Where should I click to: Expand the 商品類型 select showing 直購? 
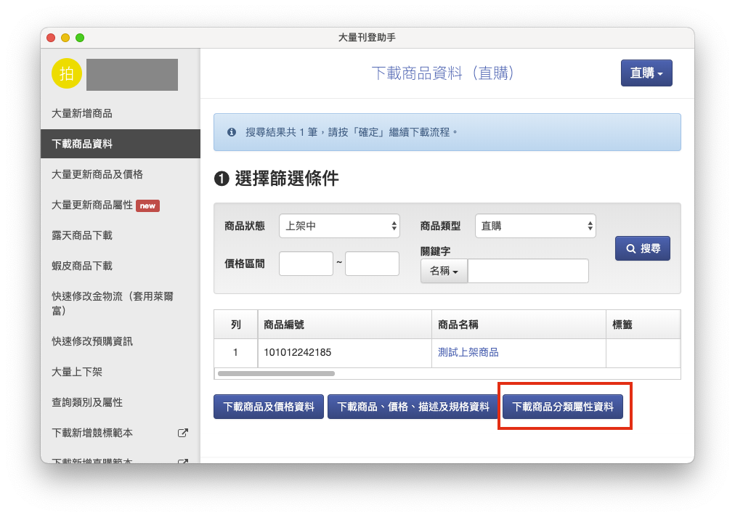point(535,226)
